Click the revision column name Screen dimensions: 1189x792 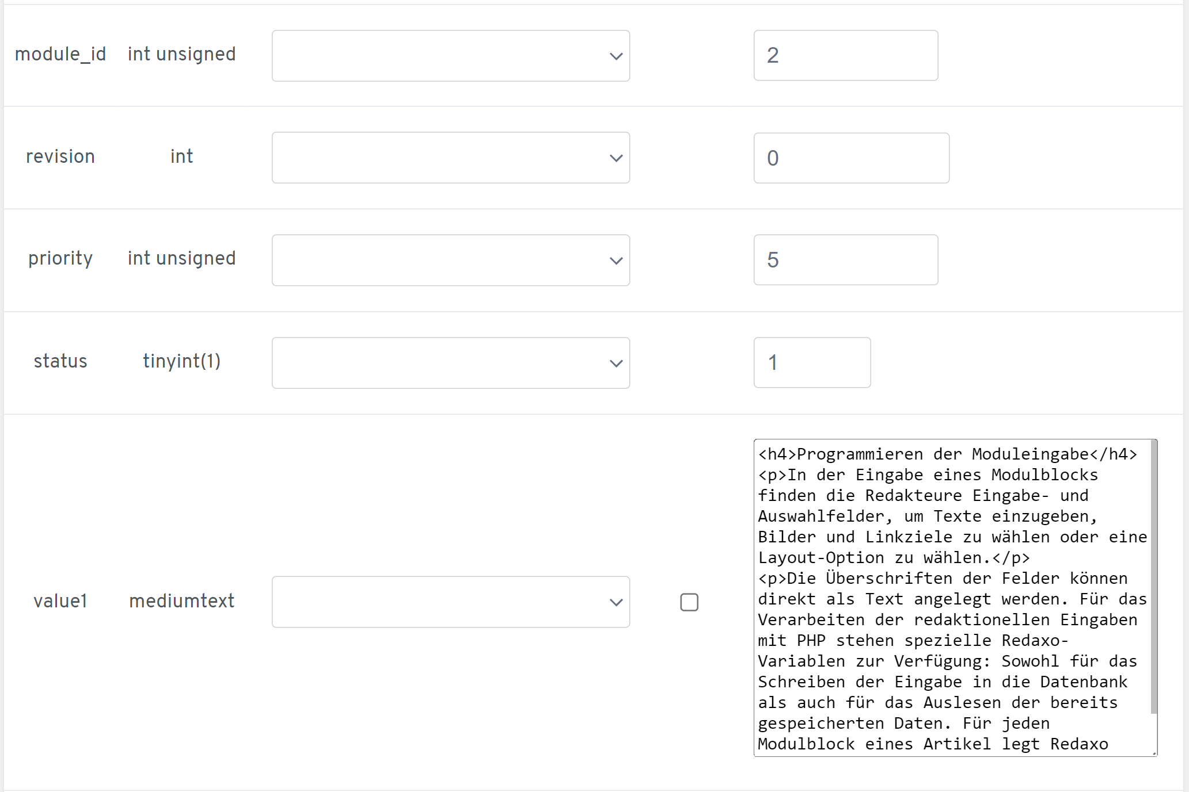[x=60, y=156]
